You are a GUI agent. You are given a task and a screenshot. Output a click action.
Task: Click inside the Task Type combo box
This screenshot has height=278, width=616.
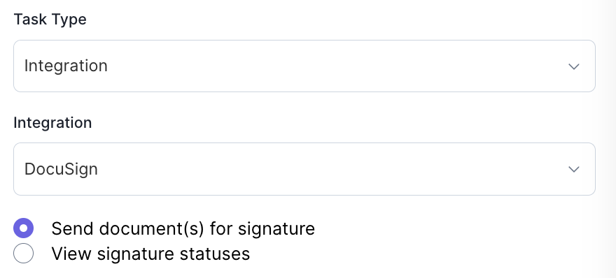(x=304, y=66)
